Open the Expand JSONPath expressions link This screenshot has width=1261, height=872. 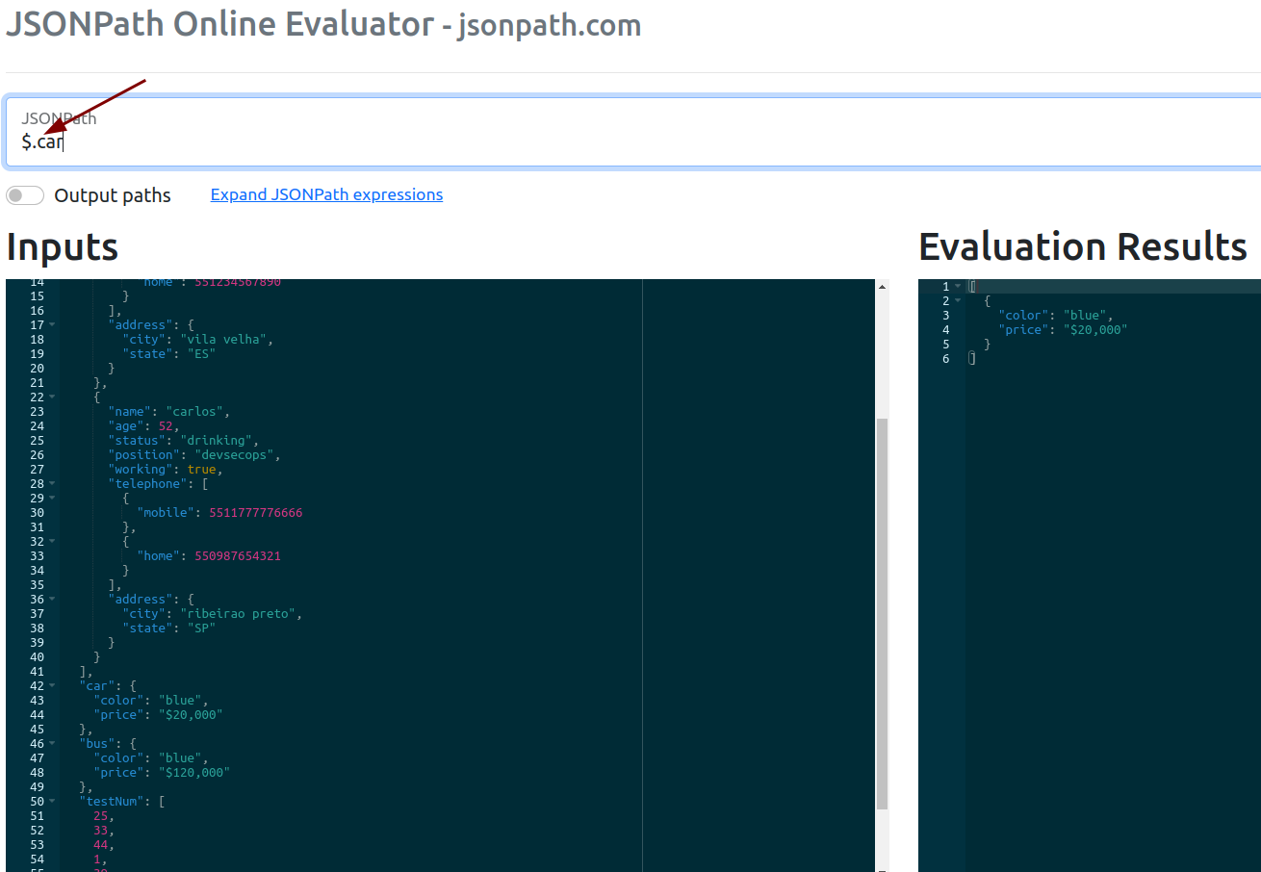[x=326, y=194]
